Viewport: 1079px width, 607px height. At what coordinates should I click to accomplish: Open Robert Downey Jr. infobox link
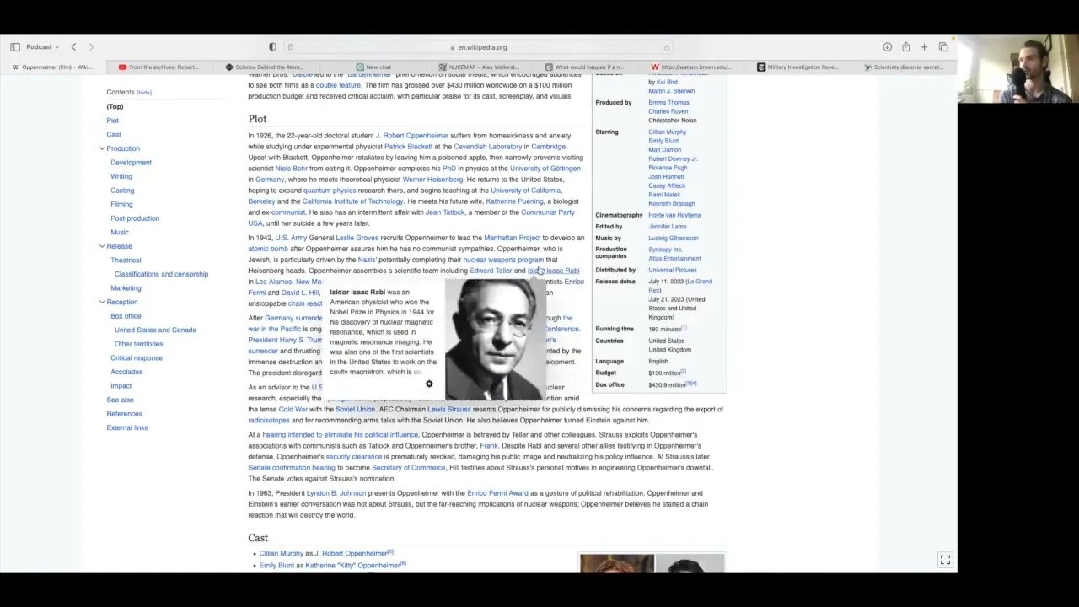point(673,158)
